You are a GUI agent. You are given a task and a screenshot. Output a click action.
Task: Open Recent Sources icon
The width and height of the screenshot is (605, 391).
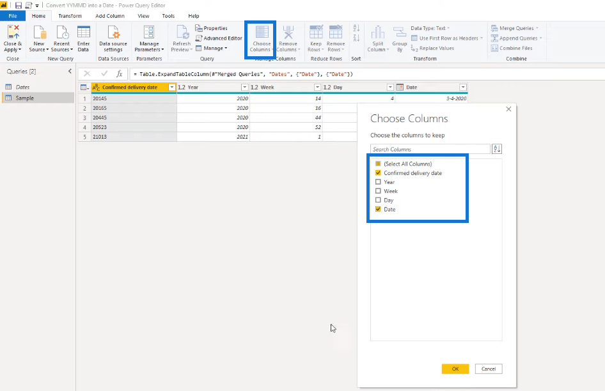click(x=62, y=33)
